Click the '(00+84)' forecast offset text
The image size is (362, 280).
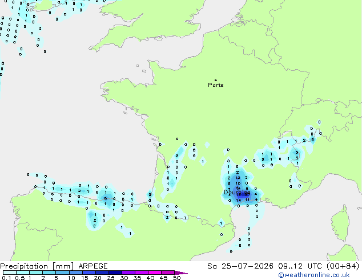click(x=343, y=266)
